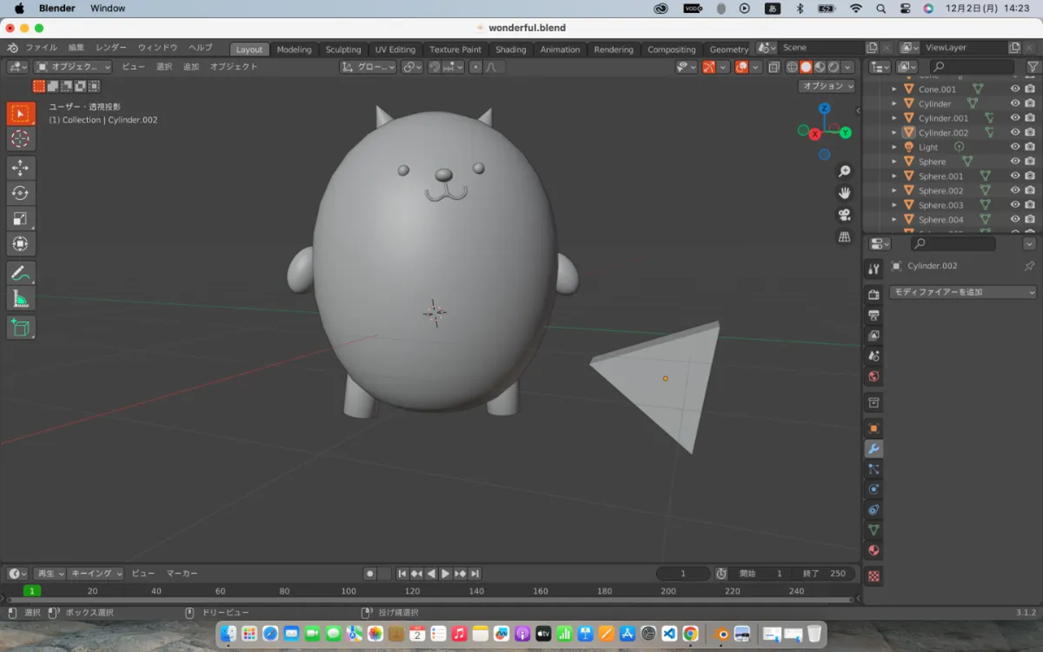Open the Add Modifier dropdown

pos(963,292)
